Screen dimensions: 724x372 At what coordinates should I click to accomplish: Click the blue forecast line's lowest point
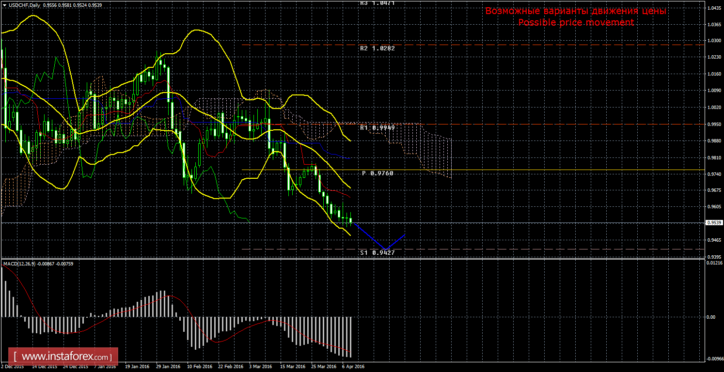tap(386, 248)
